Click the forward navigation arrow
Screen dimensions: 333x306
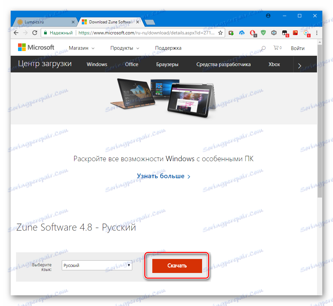tap(25, 33)
